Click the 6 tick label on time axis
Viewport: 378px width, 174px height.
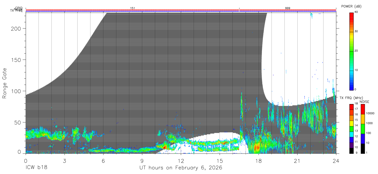103,160
